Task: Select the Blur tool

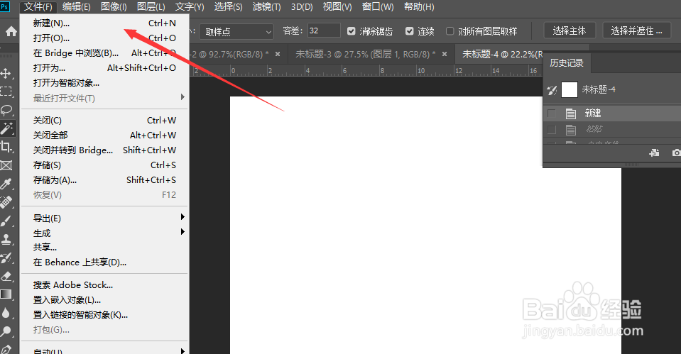Action: pos(6,313)
